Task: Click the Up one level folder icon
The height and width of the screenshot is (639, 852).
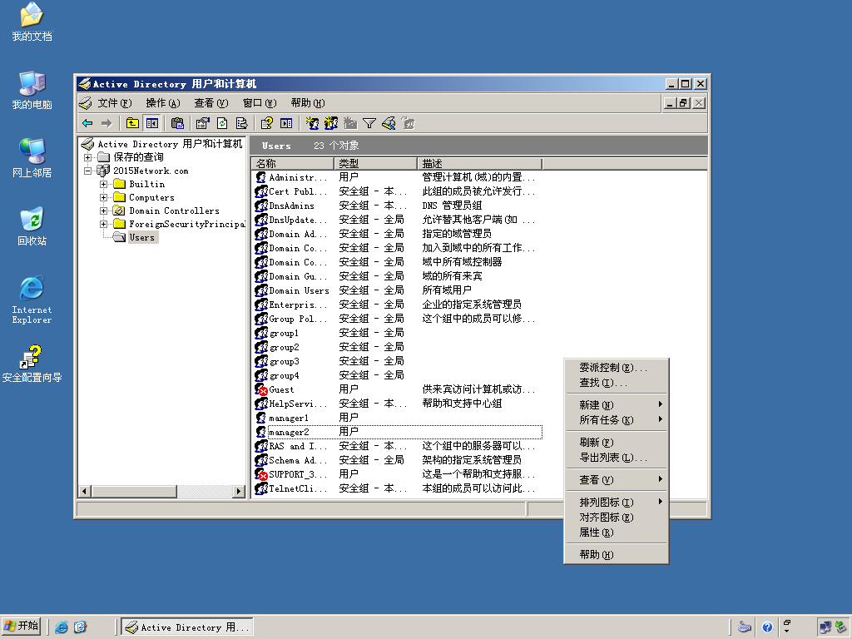Action: (x=132, y=123)
